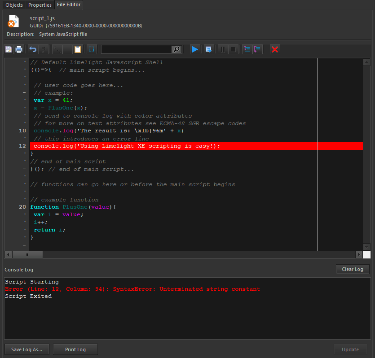Click the '// user code goes here...' comment
The width and height of the screenshot is (375, 358).
tap(78, 85)
